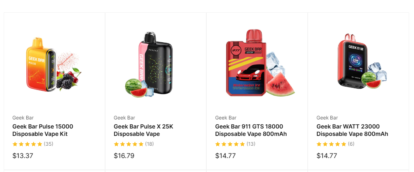
Task: Click the Geek Bar brand label above 911 GTS 18000
Action: click(x=226, y=117)
